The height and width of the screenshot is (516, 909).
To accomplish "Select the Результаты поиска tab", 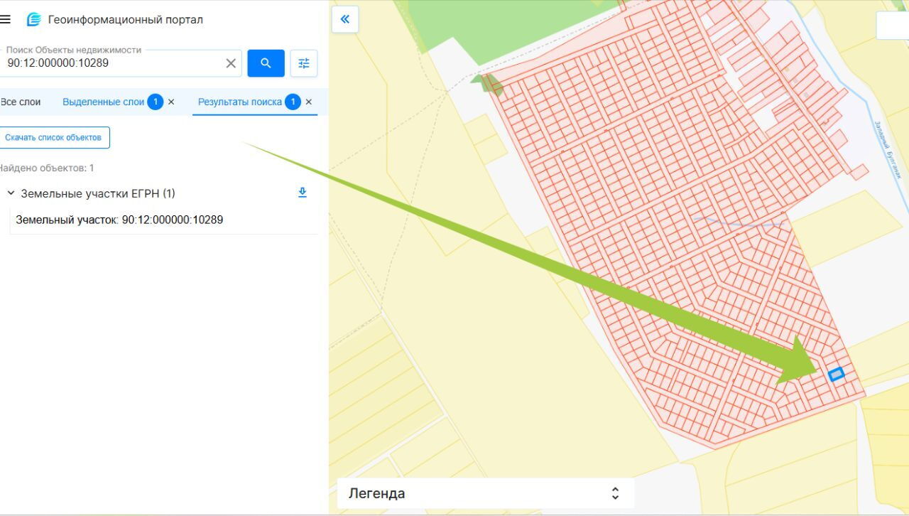I will click(x=240, y=102).
